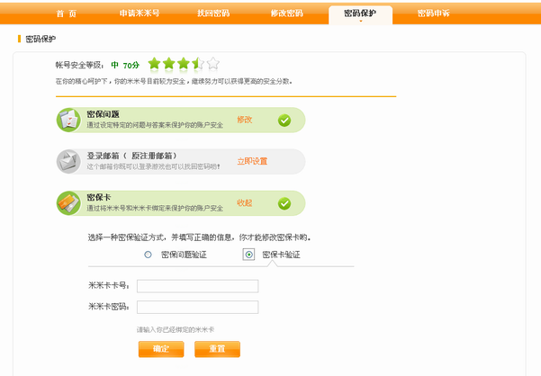Focus the 米米卡卡号 input field
This screenshot has width=541, height=376.
[197, 286]
